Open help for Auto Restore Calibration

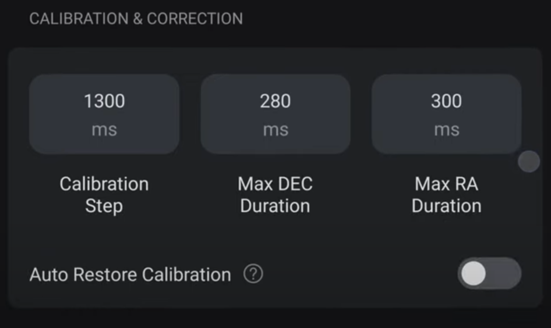coord(253,274)
